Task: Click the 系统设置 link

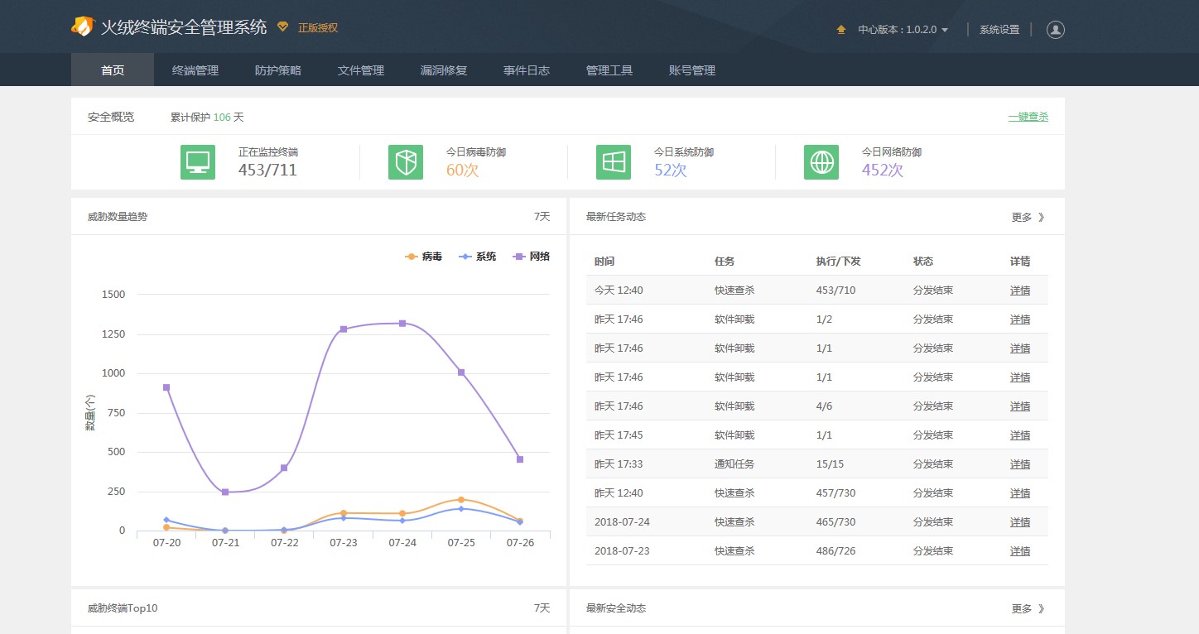Action: [999, 30]
